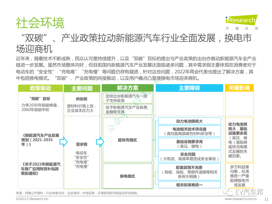
Task: Click the 换电模式 solution box
Action: pyautogui.click(x=127, y=176)
